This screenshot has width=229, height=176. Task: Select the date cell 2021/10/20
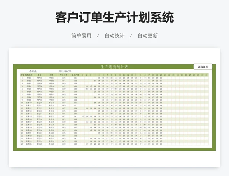point(65,71)
